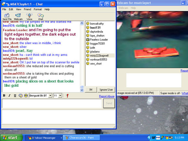Click the Send File toolbar icon
Viewport: 188px width, 141px height.
coord(7,16)
